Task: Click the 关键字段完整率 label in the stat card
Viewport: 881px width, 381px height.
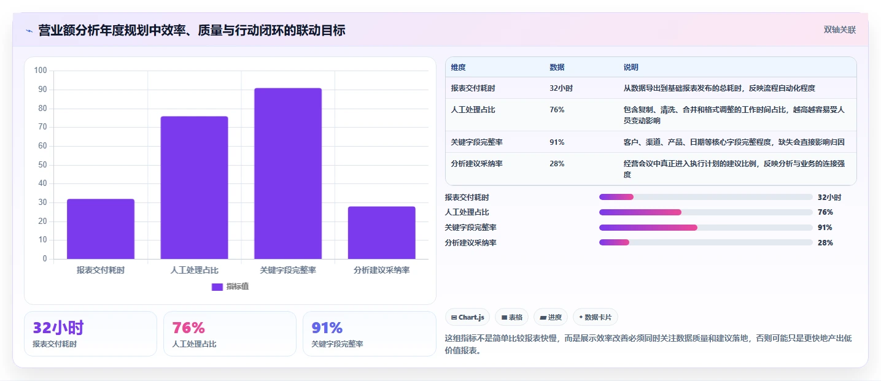Action: [x=337, y=344]
